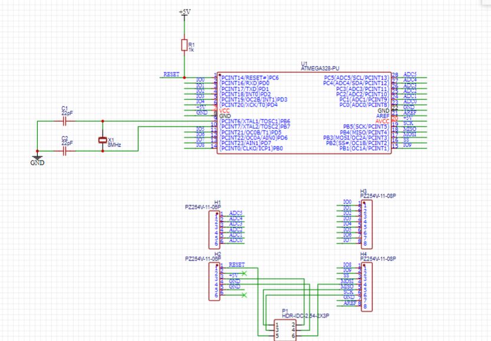
Task: Select the C1 capacitor symbol
Action: [x=64, y=121]
